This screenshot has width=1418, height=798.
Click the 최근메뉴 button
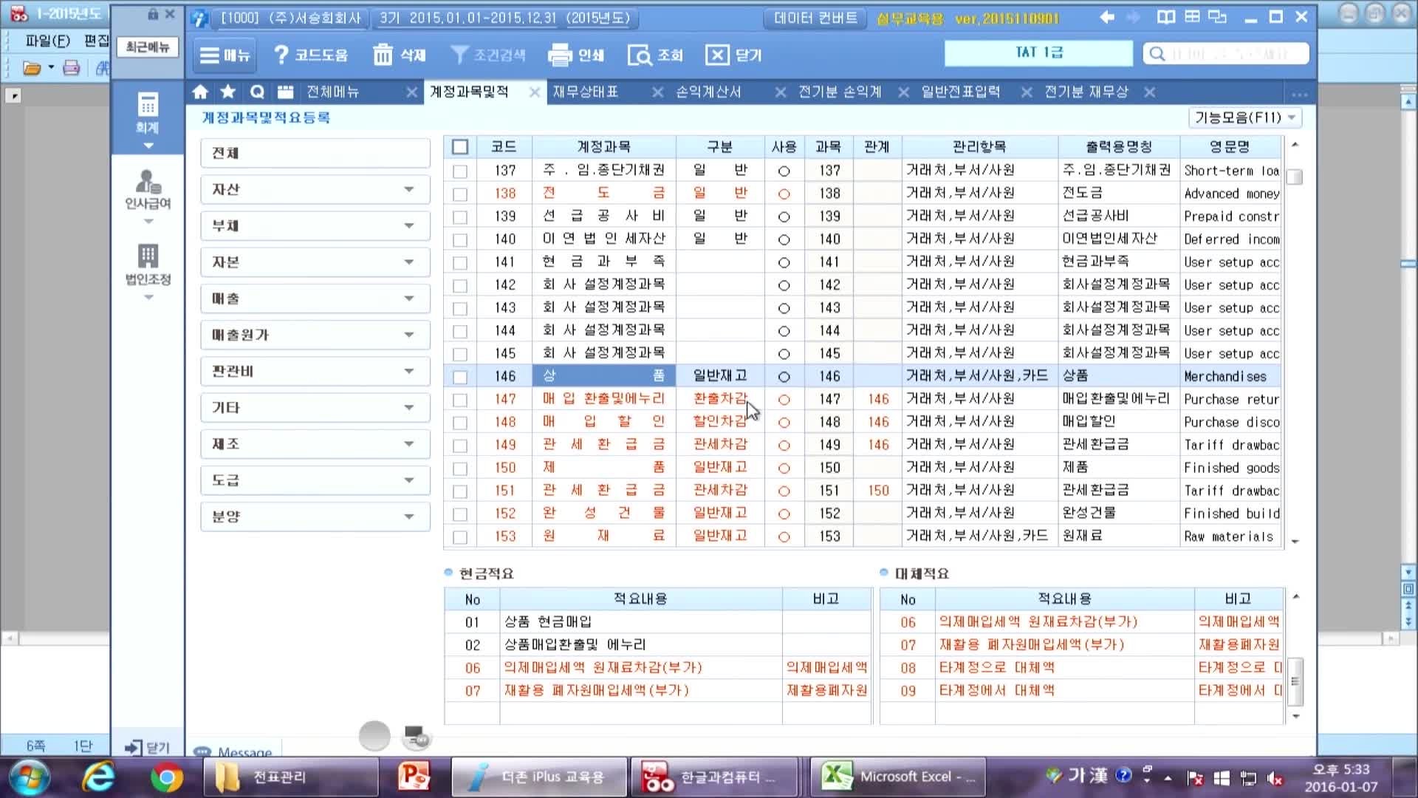pos(148,47)
